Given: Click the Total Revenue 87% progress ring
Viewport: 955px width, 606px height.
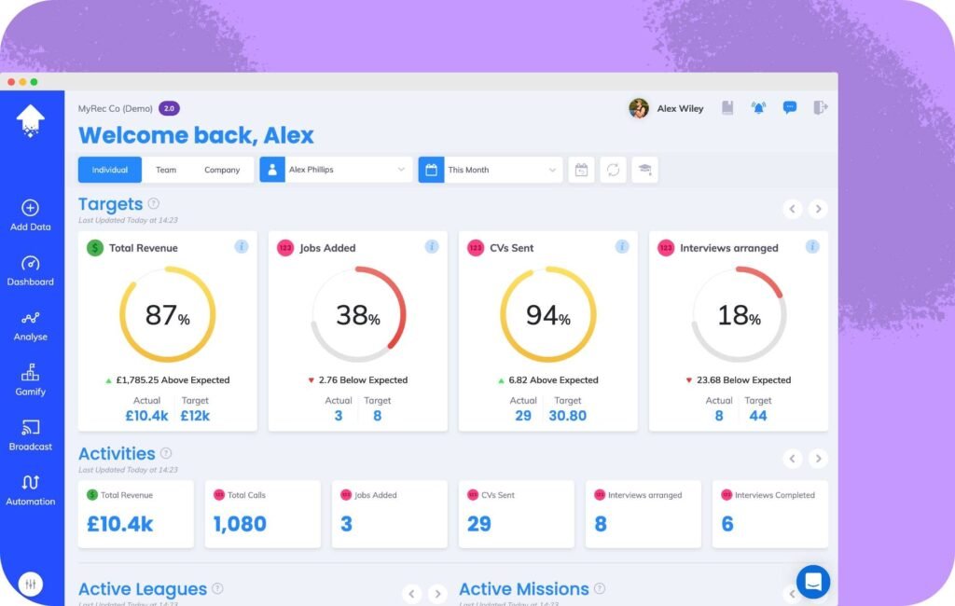Looking at the screenshot, I should coord(167,314).
